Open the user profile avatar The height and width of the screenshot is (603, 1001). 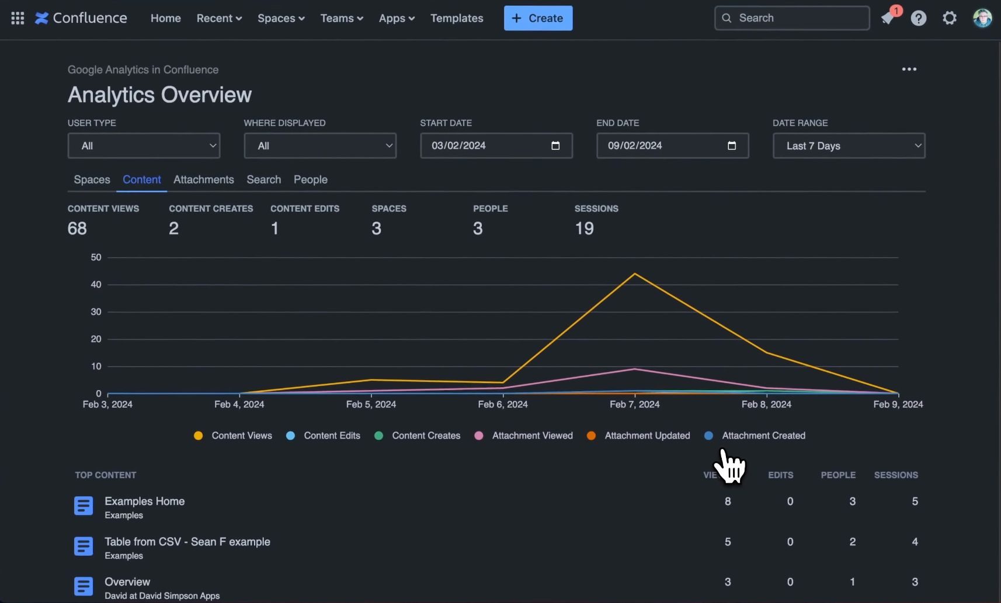[982, 18]
